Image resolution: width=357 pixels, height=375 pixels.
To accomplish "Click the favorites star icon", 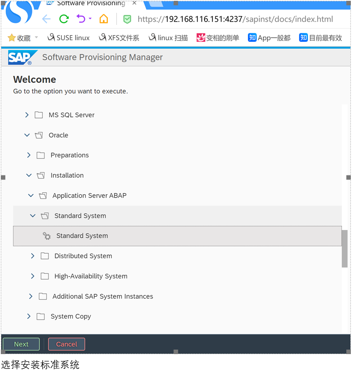I will coord(11,38).
